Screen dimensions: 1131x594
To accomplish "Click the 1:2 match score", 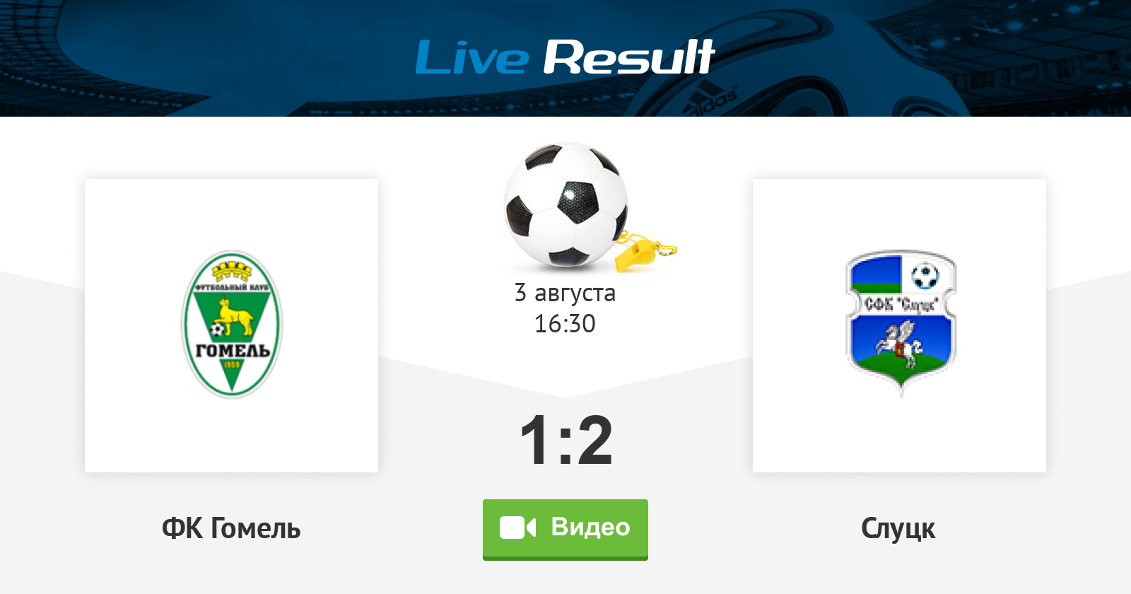I will [x=565, y=441].
